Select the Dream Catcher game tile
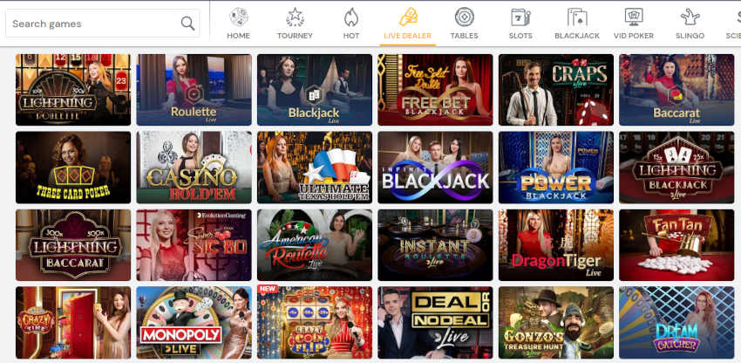The image size is (741, 363). click(676, 322)
